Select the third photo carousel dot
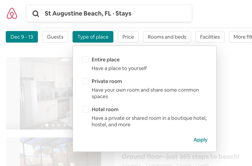The image size is (252, 166). [58, 125]
